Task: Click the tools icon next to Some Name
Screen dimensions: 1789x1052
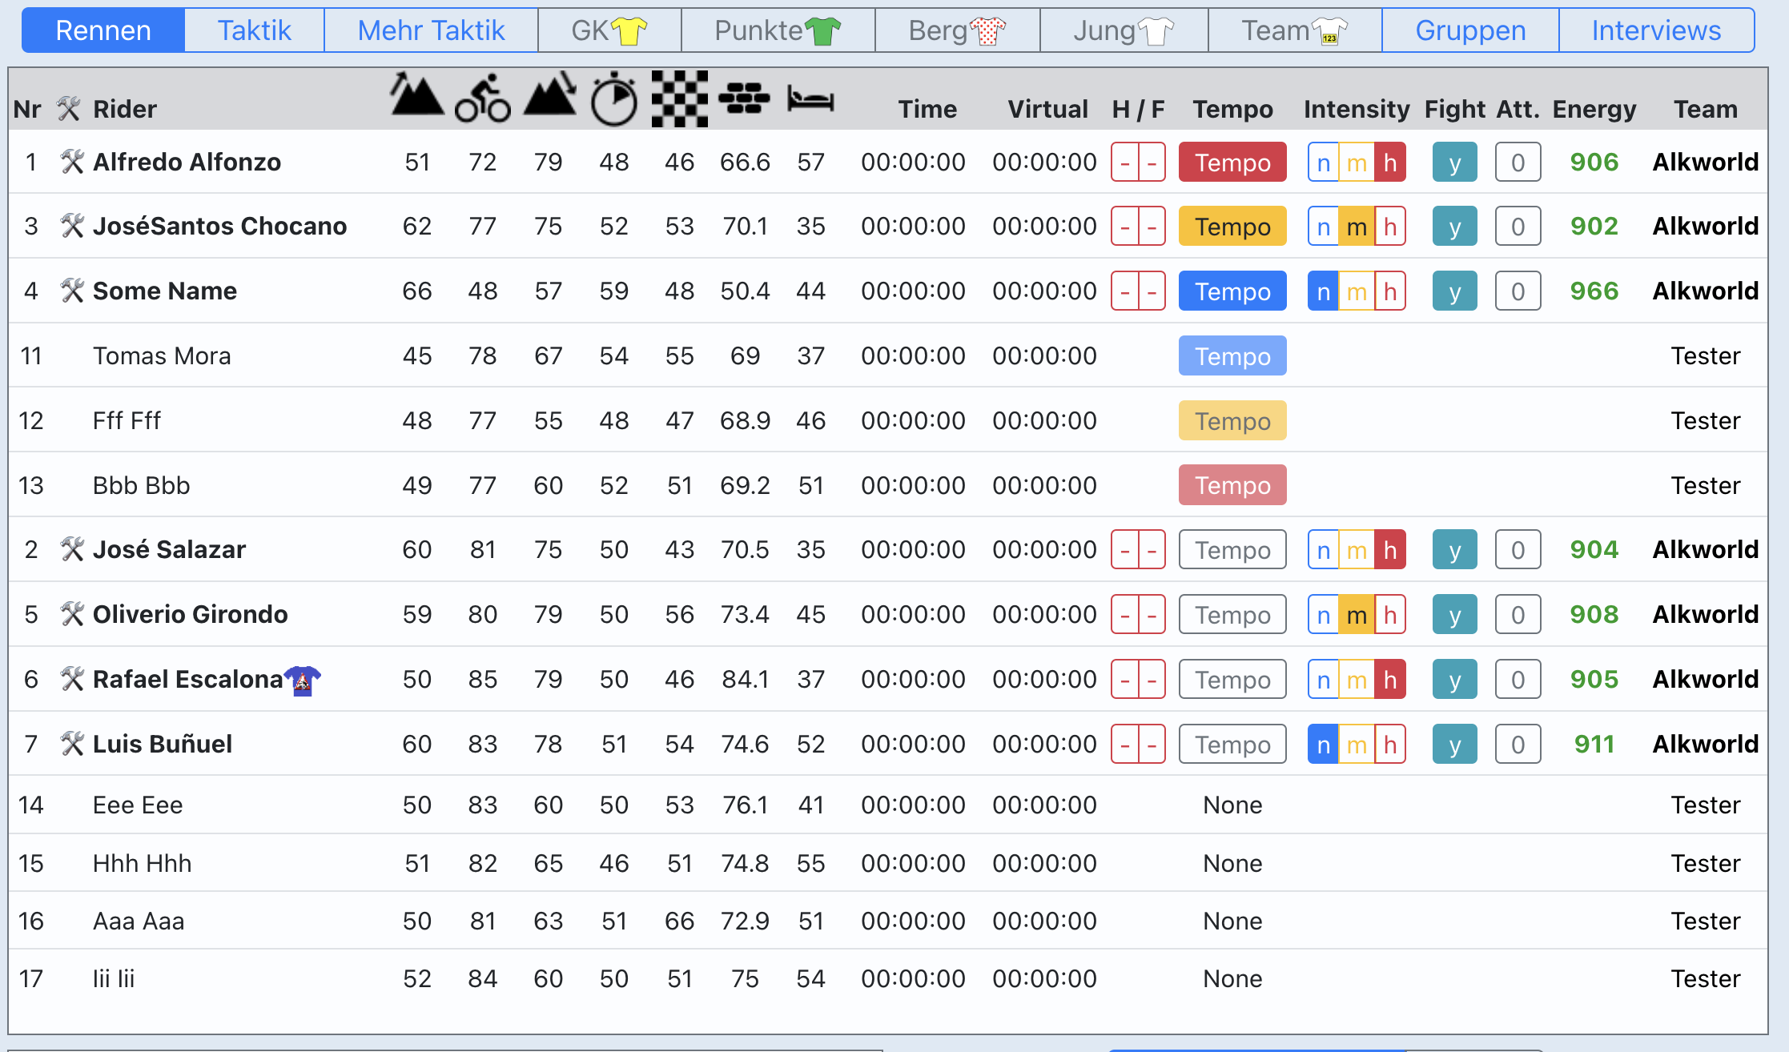Action: [72, 291]
